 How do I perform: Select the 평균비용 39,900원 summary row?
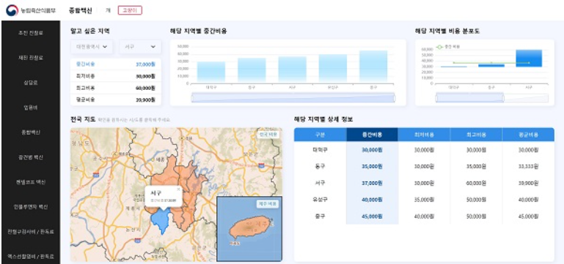[116, 99]
